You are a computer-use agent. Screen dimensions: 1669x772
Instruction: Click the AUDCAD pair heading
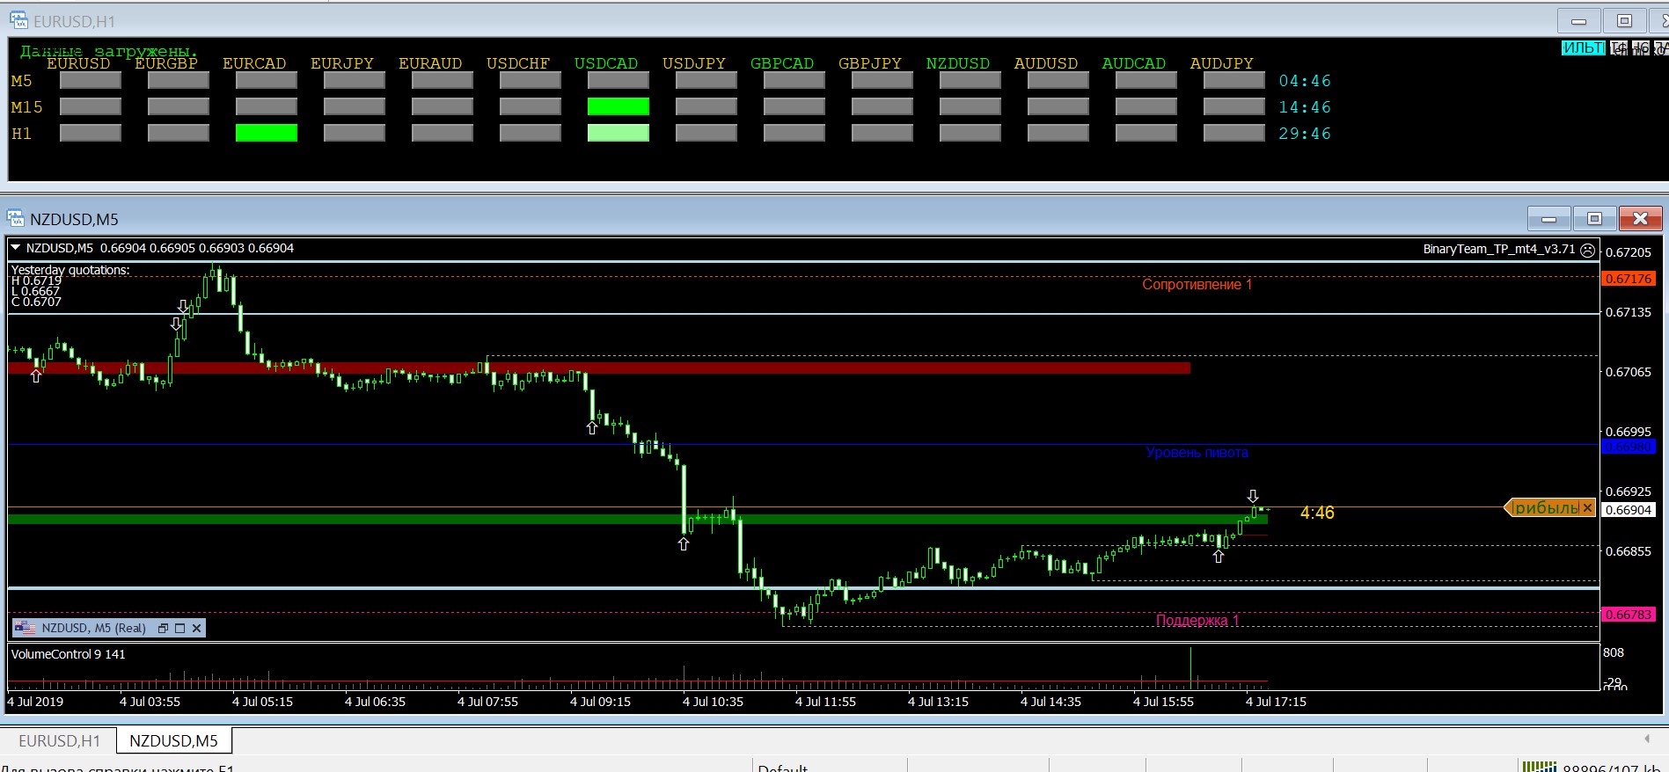pyautogui.click(x=1134, y=63)
